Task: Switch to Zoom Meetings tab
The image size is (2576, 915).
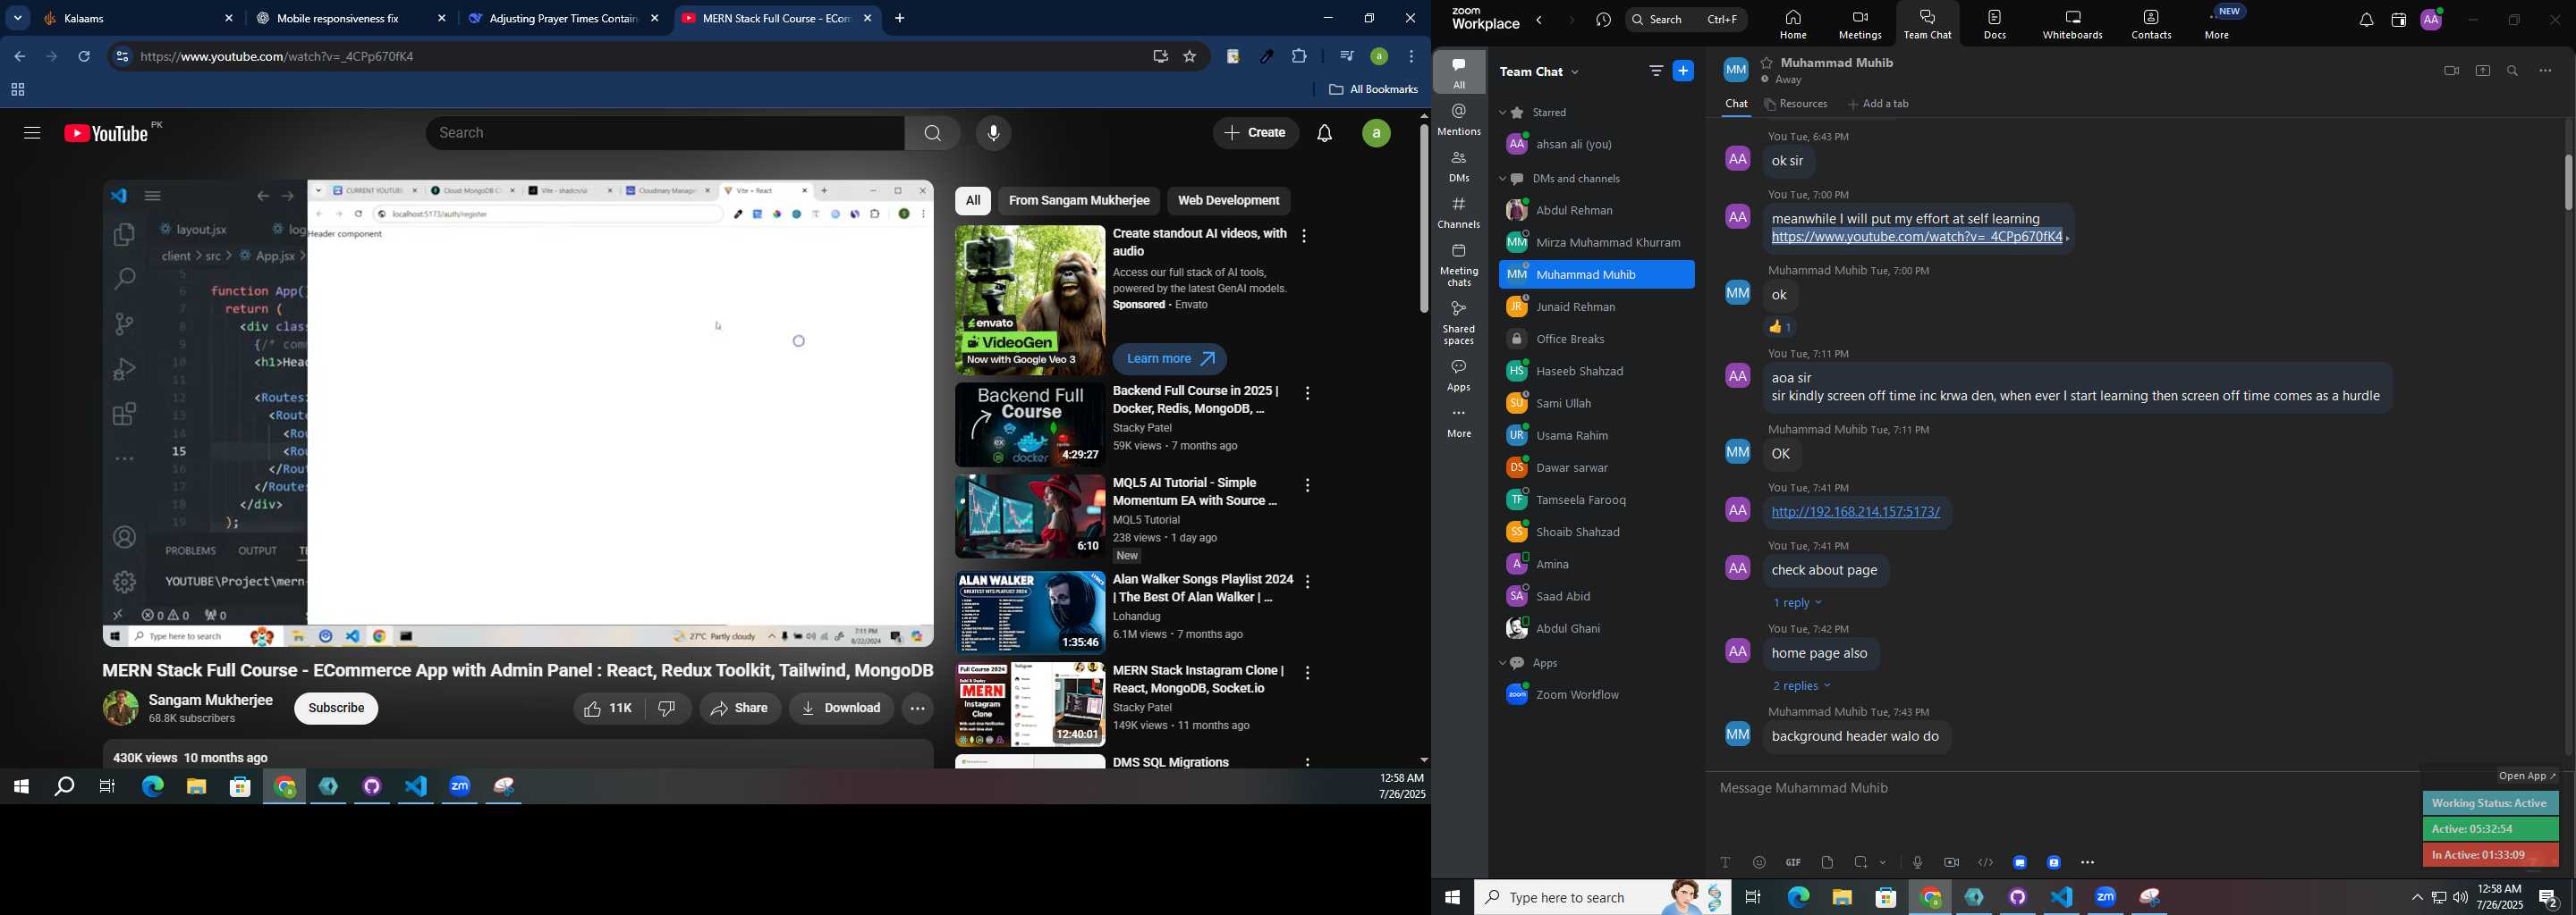Action: pyautogui.click(x=1859, y=25)
